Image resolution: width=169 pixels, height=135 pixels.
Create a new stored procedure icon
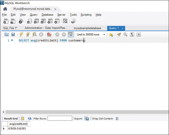(x=50, y=21)
